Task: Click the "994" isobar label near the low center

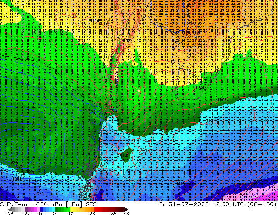Action: [14, 162]
